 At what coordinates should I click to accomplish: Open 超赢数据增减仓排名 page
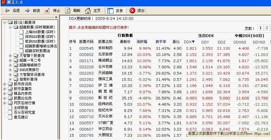tap(41, 46)
